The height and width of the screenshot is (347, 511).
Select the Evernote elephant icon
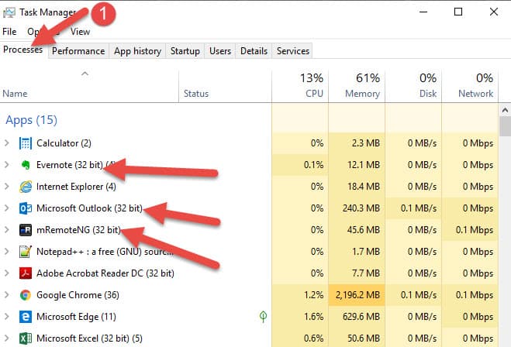26,165
